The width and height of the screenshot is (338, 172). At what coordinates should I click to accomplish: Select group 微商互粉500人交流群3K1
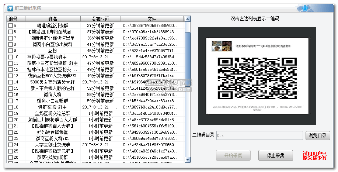53,76
